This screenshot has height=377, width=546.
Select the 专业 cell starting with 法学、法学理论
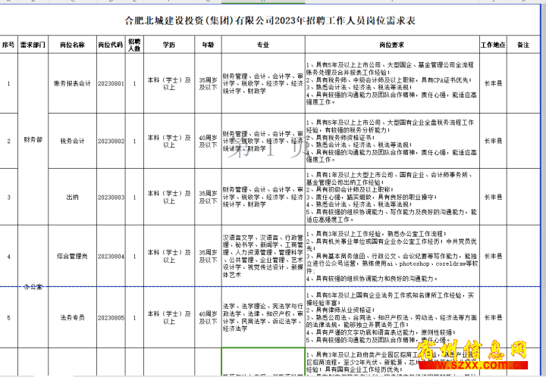(263, 318)
